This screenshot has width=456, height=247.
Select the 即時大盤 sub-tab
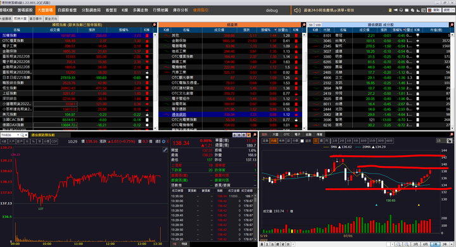pyautogui.click(x=20, y=18)
